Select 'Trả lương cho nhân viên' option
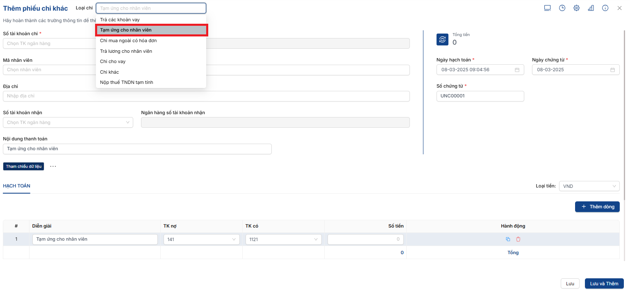Screen dimensions: 630x291 click(x=126, y=51)
